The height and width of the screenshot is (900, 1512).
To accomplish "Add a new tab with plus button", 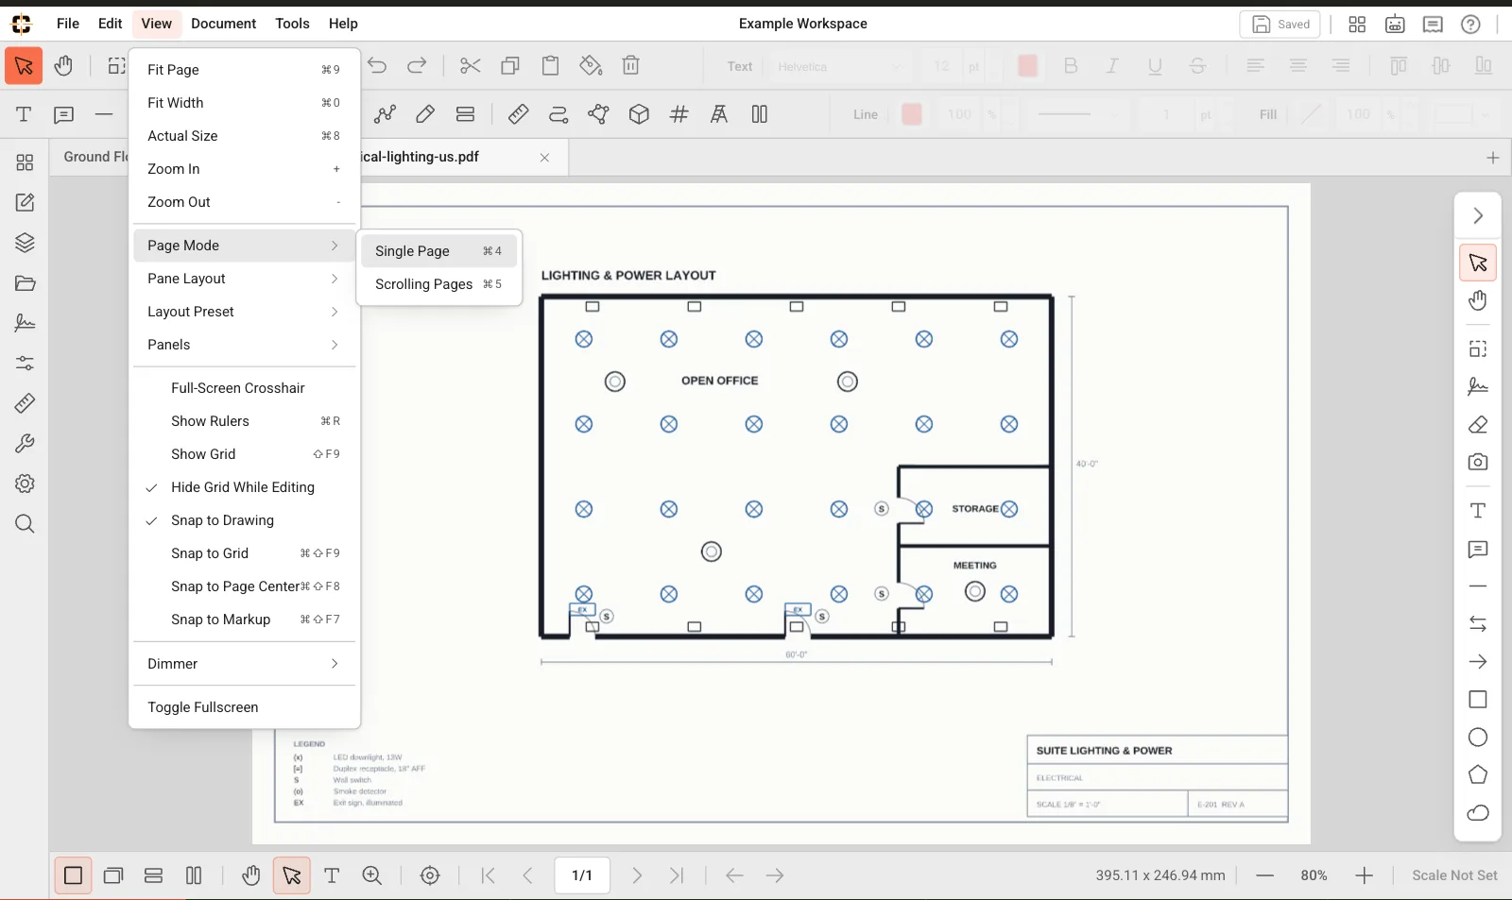I will point(1493,158).
